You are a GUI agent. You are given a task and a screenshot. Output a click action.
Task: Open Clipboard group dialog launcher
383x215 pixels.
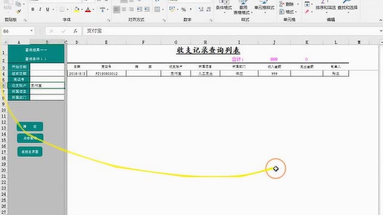pos(25,20)
